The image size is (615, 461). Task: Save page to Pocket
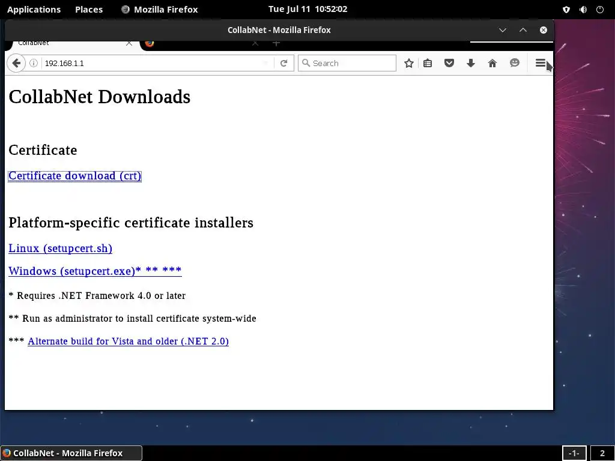[449, 63]
